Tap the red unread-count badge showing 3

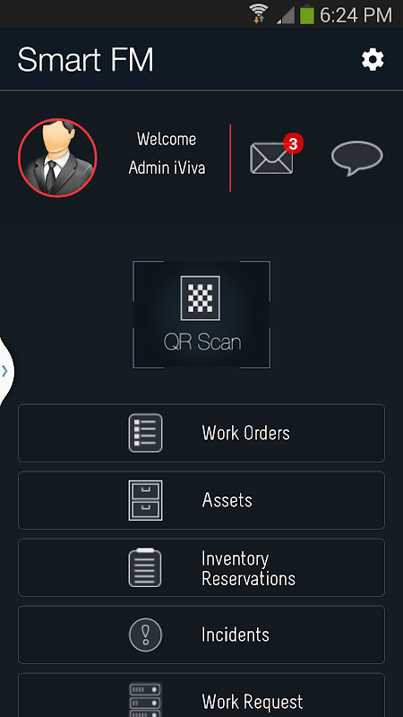(293, 144)
